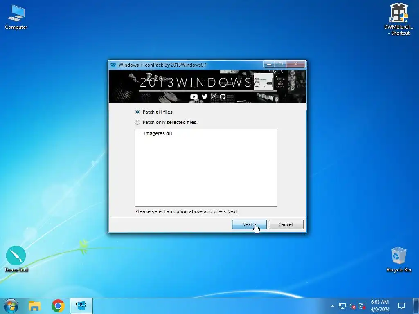
Task: Open the Action Center notification icon
Action: point(401,306)
